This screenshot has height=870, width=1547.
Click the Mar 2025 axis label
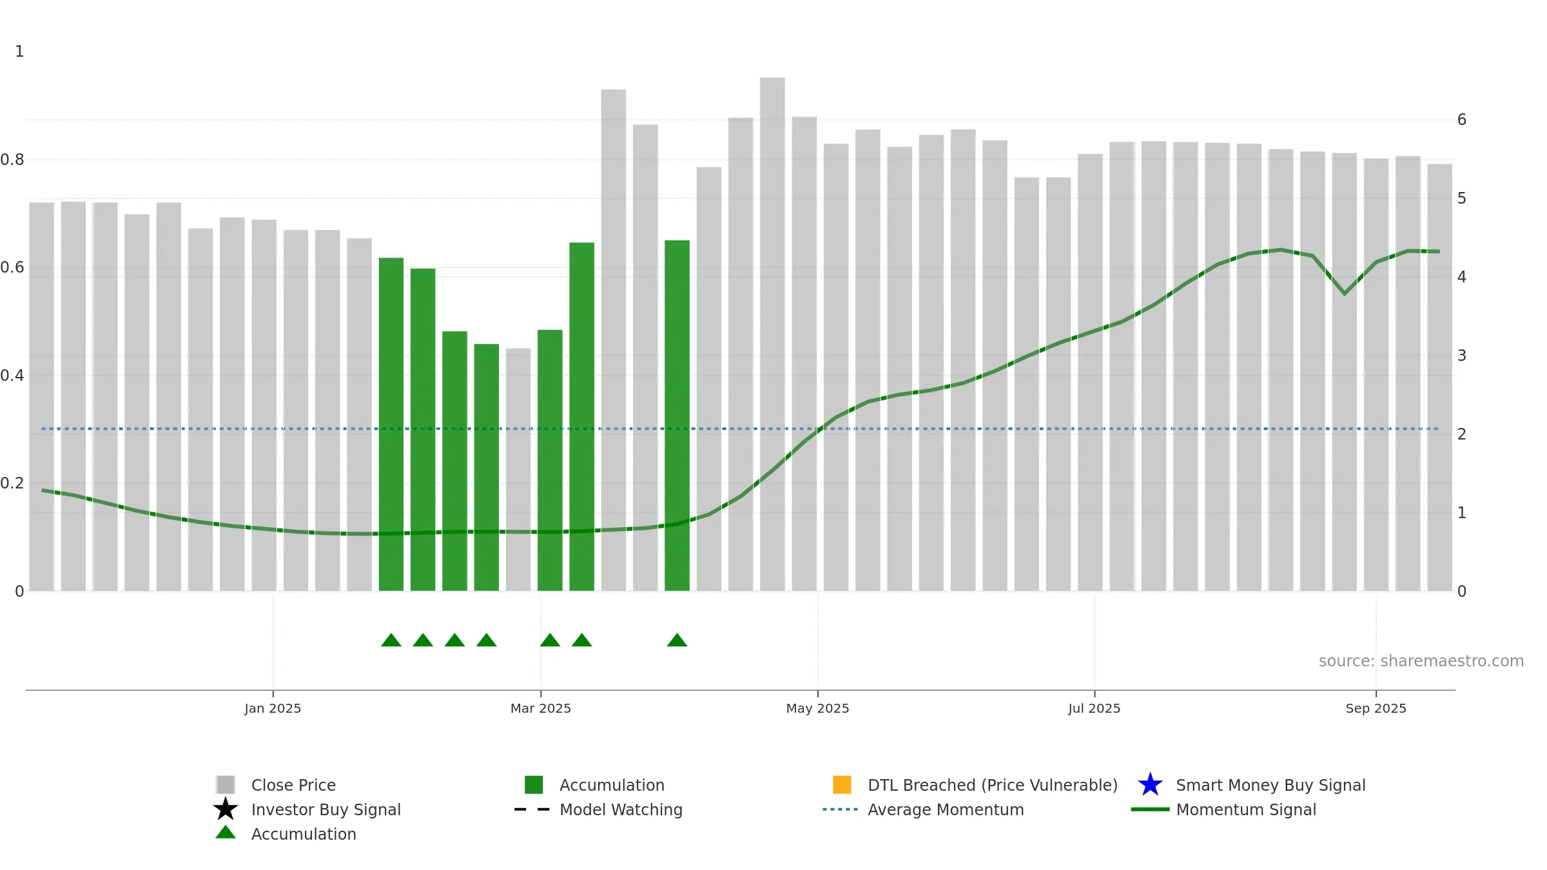click(541, 708)
